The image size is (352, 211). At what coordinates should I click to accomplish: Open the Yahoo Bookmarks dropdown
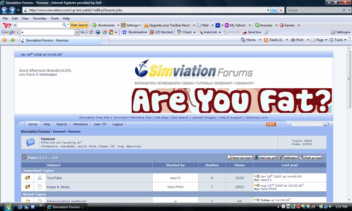coord(118,25)
